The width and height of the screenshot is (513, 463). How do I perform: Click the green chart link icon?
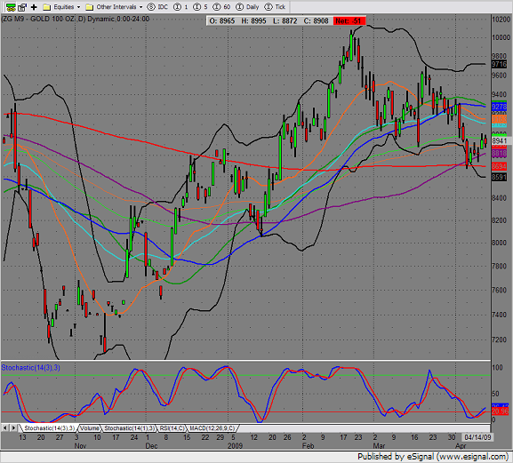[11, 7]
